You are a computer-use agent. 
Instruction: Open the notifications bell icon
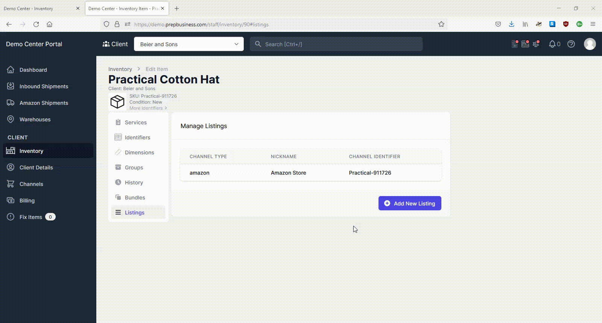552,44
